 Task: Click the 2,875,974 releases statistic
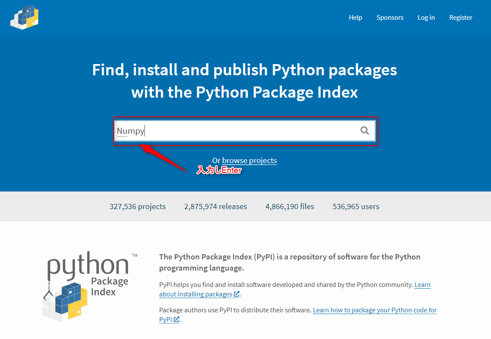215,206
